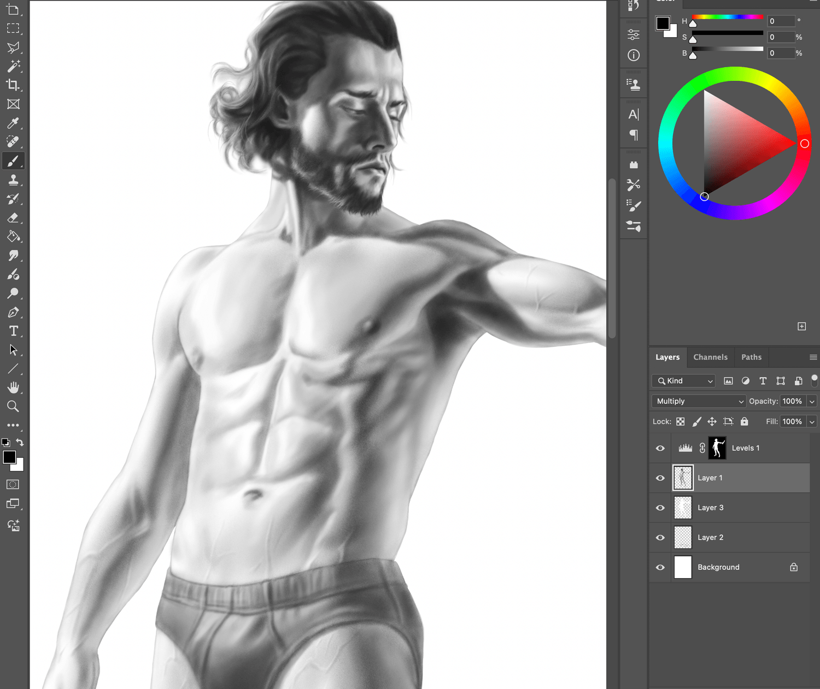Select the Zoom tool in toolbar
Screen dimensions: 820x689
coord(13,407)
